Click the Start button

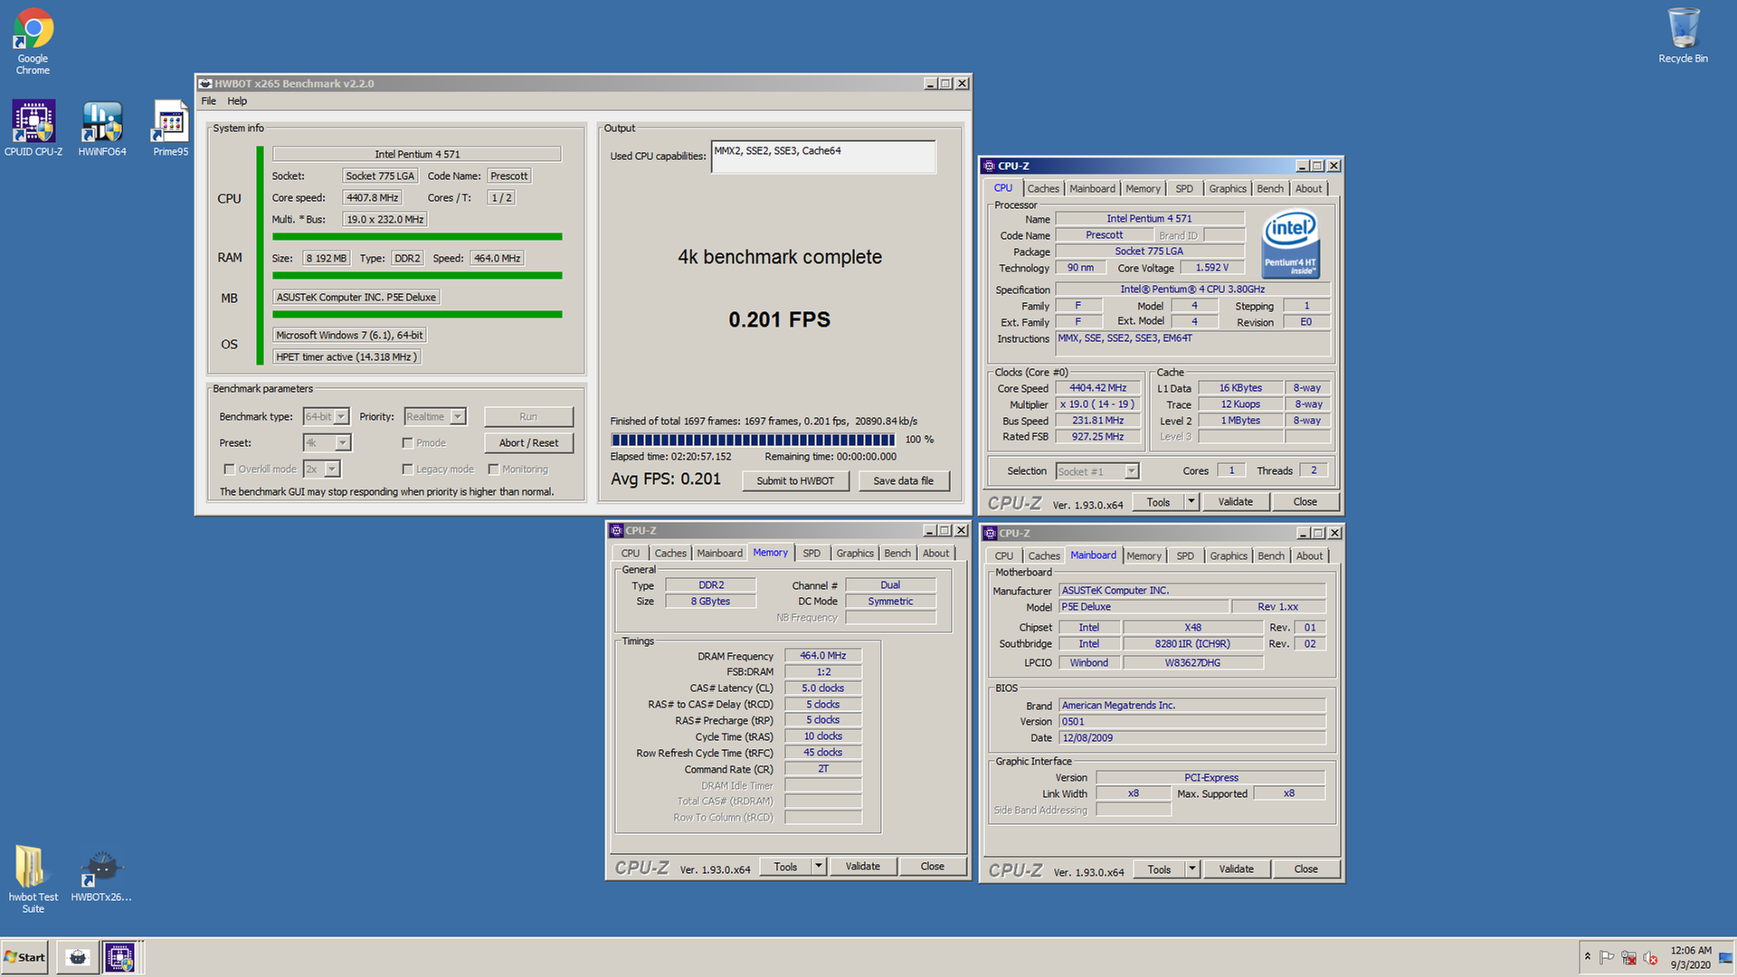(24, 957)
